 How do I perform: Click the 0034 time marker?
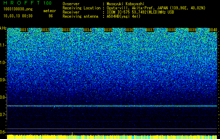(87, 30)
